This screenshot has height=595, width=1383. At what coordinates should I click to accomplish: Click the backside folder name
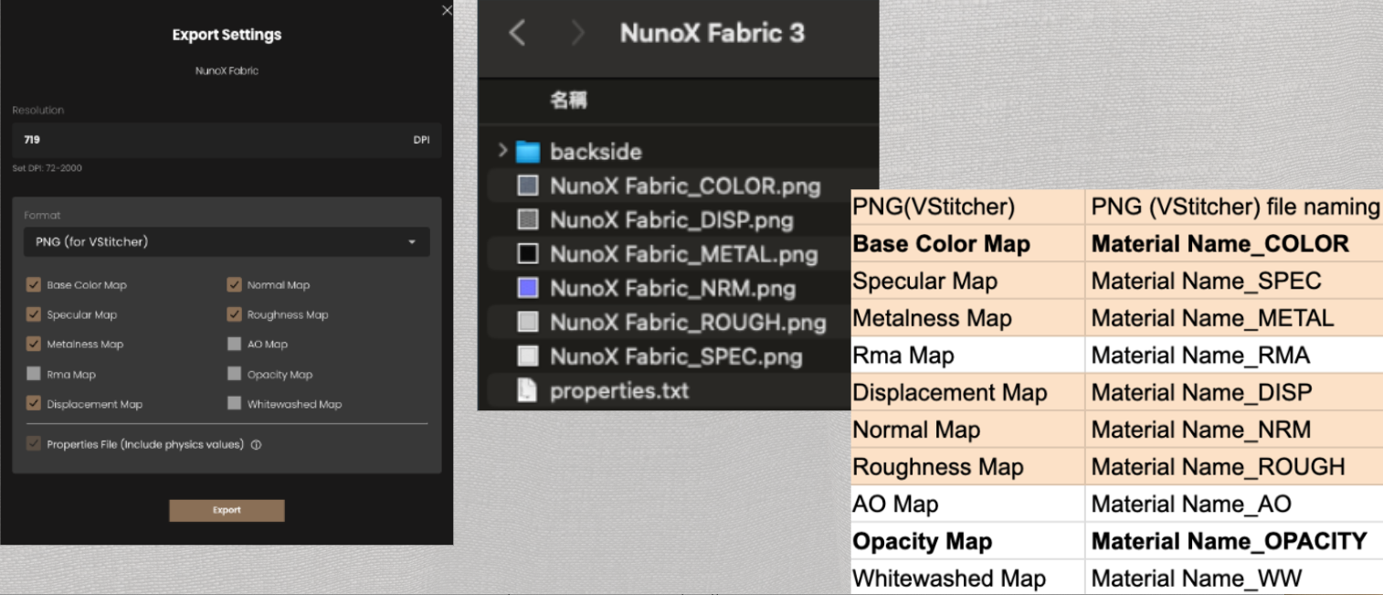tap(596, 152)
